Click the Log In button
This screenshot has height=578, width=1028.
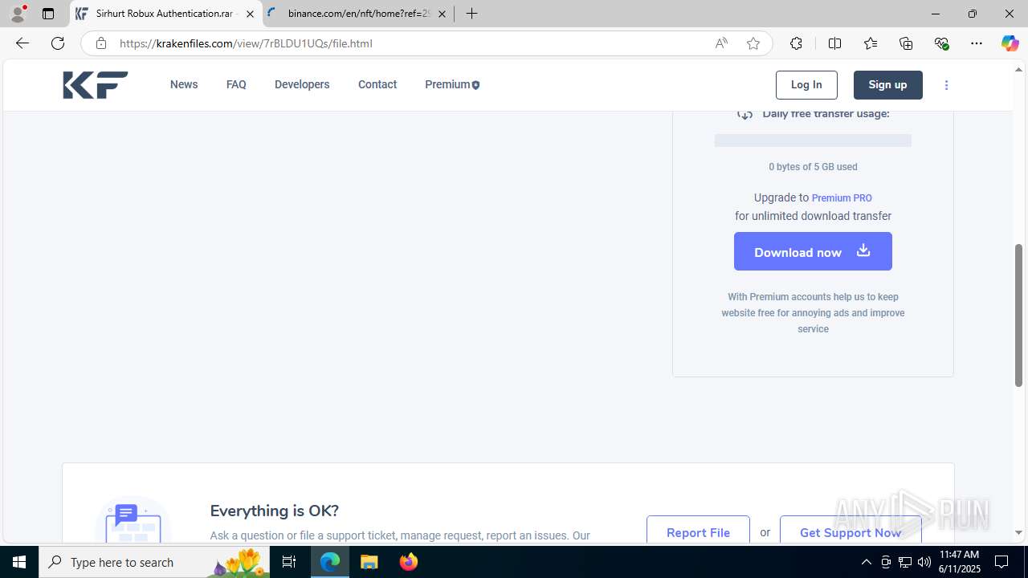pos(806,85)
